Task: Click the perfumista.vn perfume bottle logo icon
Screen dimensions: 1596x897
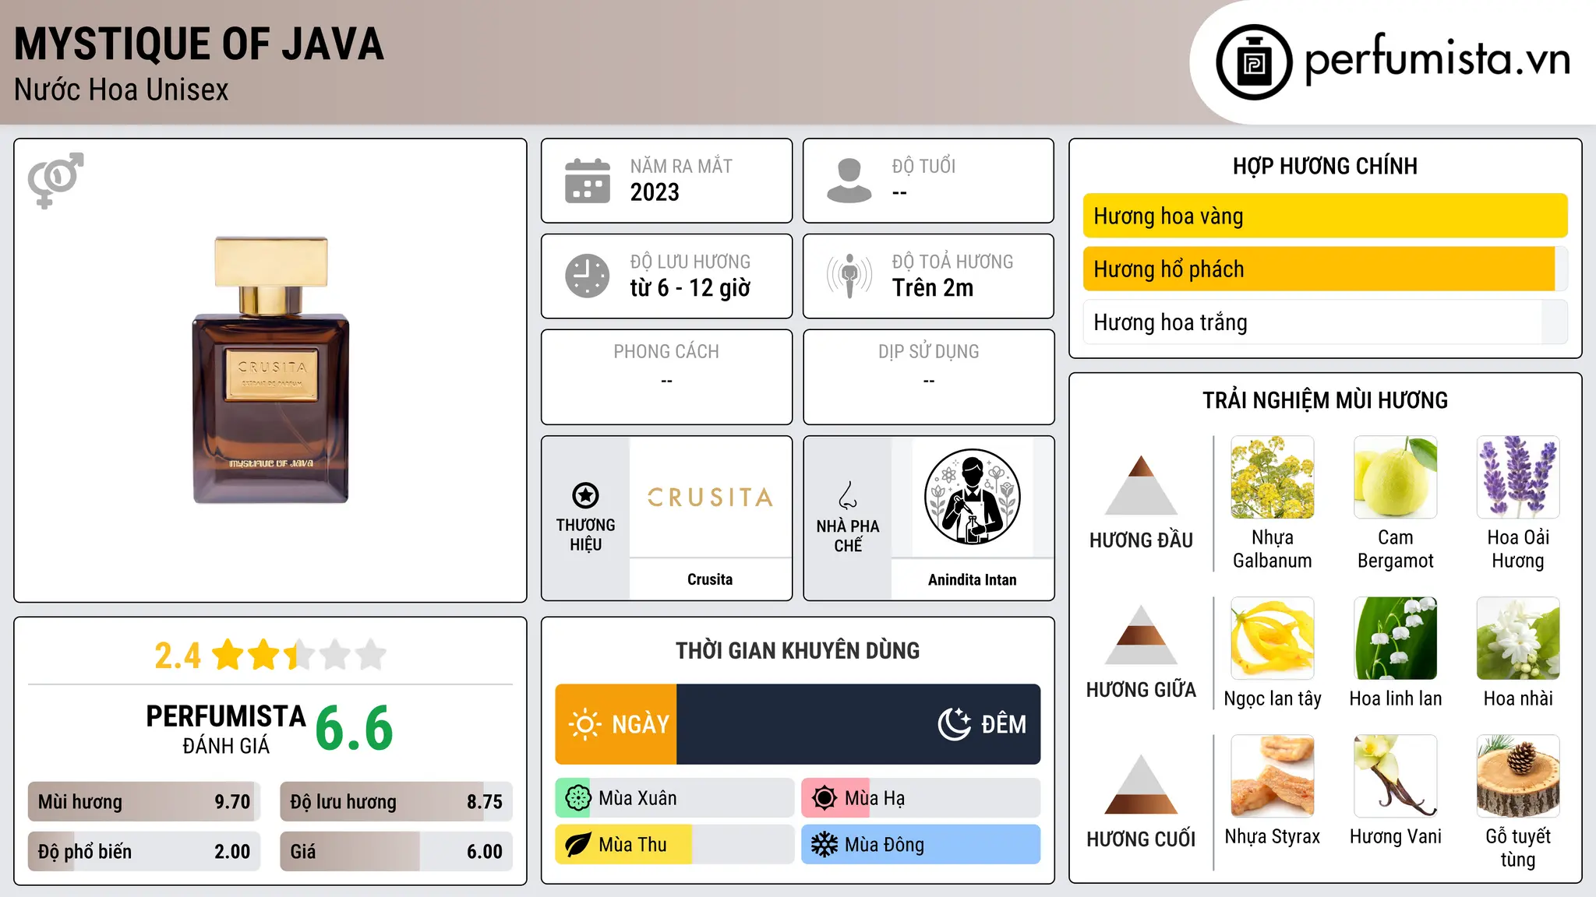Action: click(x=1254, y=62)
